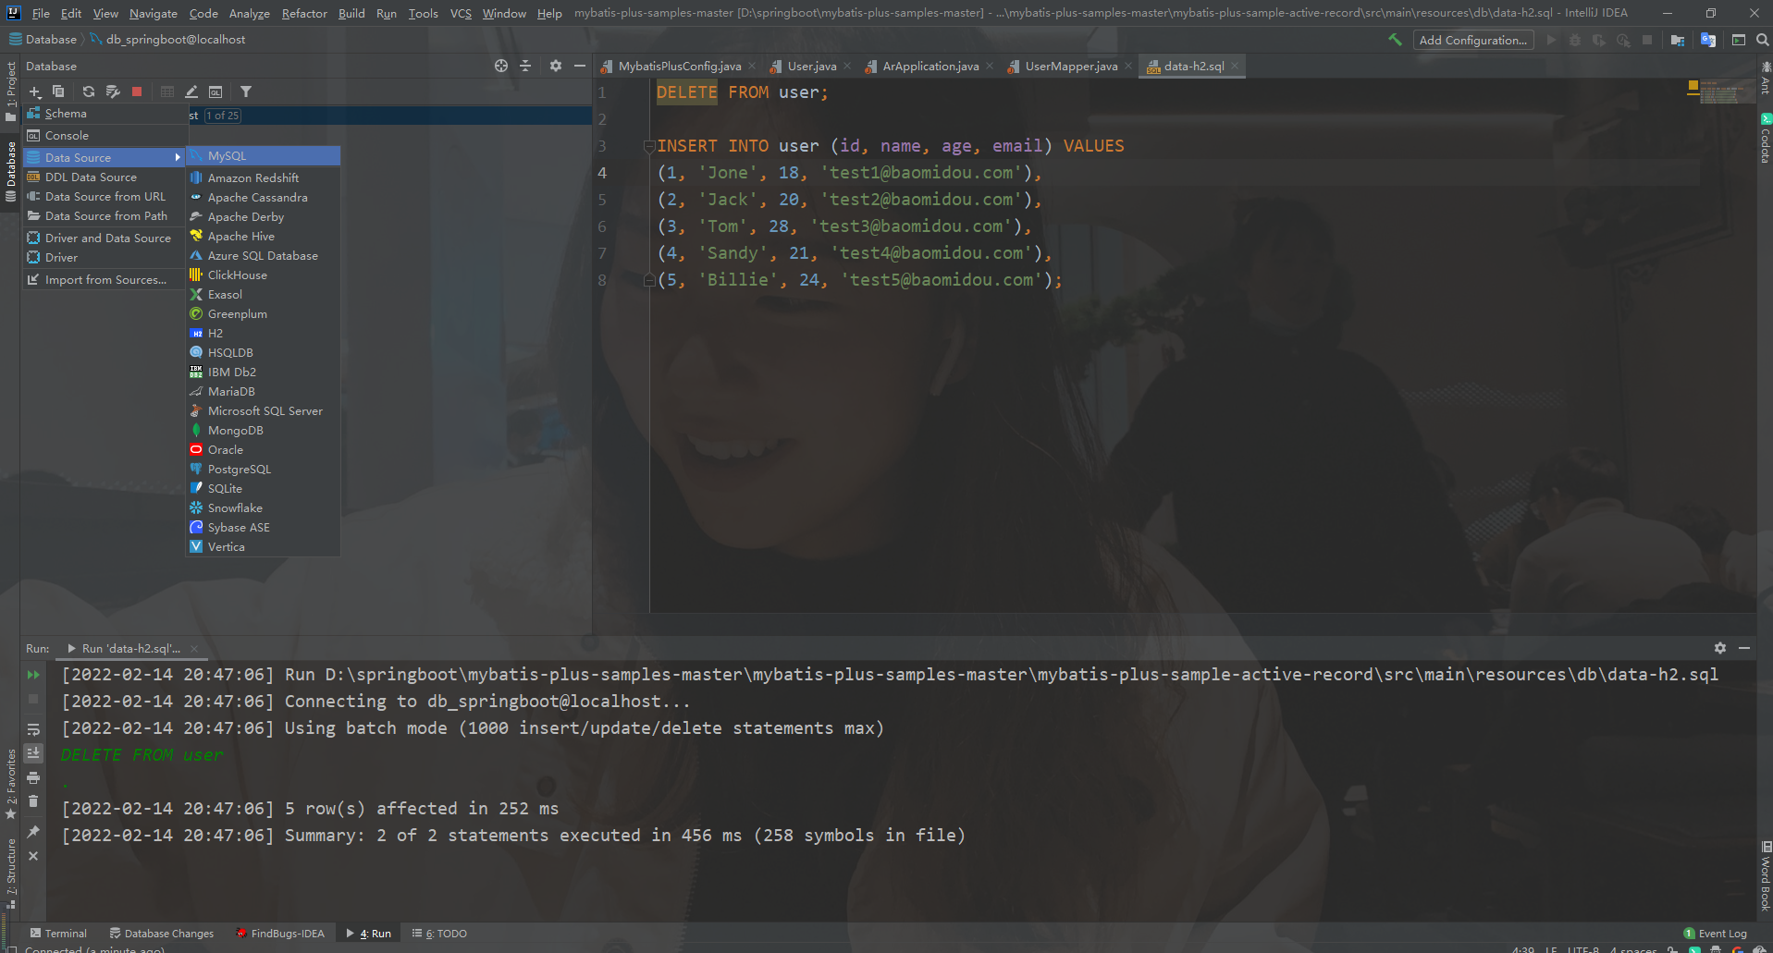
Task: Choose PostgreSQL from data source list
Action: (264, 469)
